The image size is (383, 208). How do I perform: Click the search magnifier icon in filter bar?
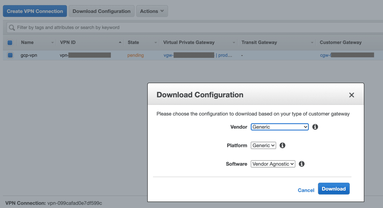coord(12,28)
